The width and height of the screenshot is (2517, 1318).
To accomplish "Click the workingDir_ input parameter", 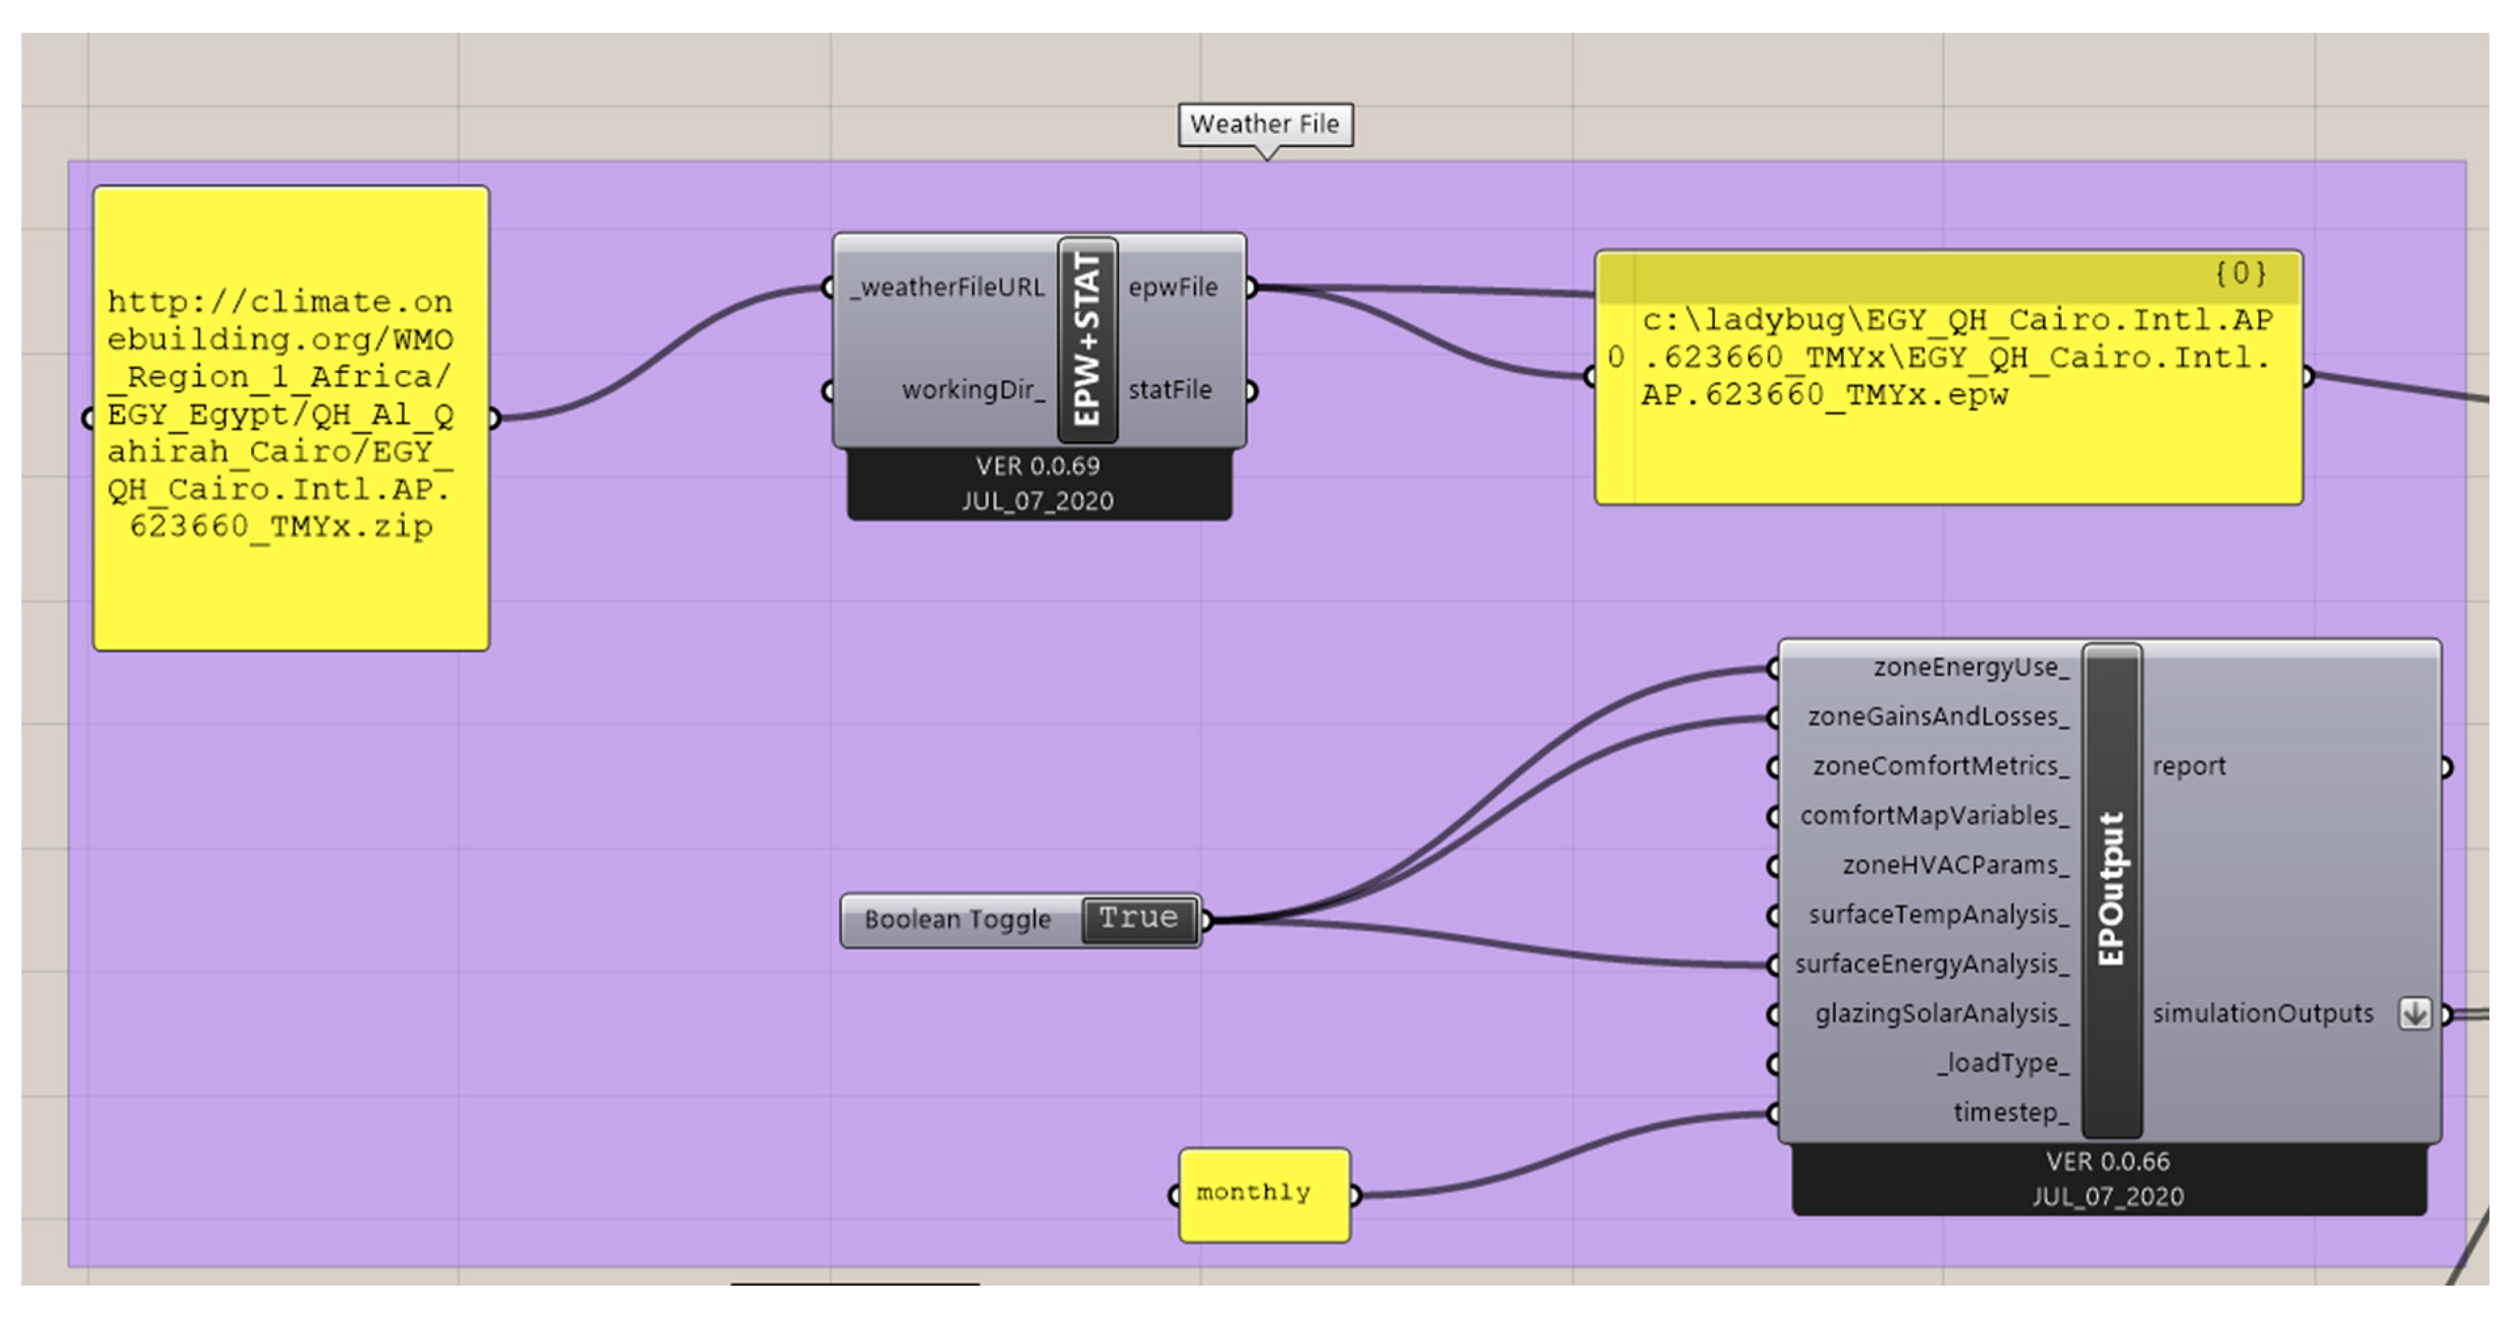I will pos(972,390).
